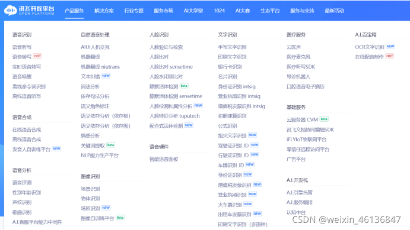Open NLP能力生产平台 link
Viewport: 410px width, 230px height.
click(100, 156)
